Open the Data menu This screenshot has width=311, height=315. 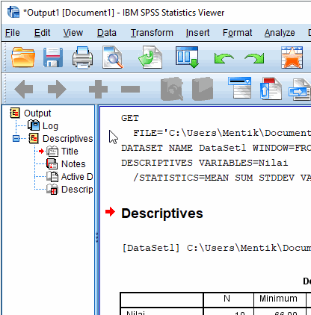[107, 33]
